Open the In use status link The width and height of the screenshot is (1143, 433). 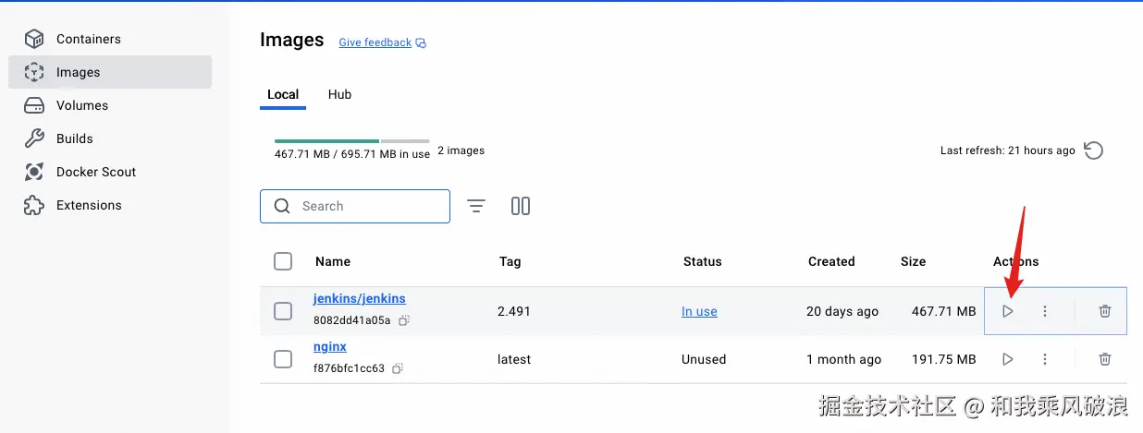pyautogui.click(x=699, y=311)
